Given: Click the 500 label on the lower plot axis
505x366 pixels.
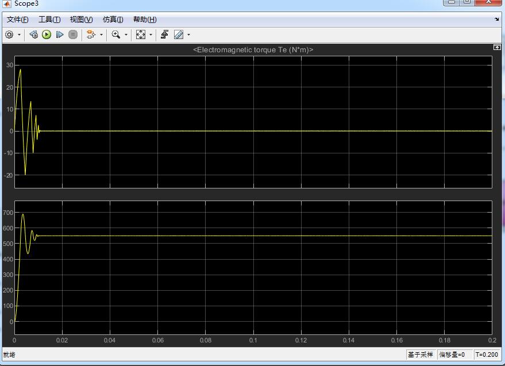Looking at the screenshot, I should point(8,244).
